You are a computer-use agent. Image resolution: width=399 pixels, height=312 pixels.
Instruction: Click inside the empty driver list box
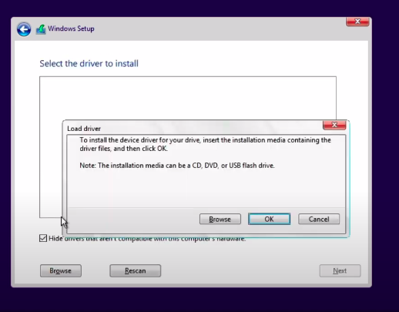click(187, 98)
